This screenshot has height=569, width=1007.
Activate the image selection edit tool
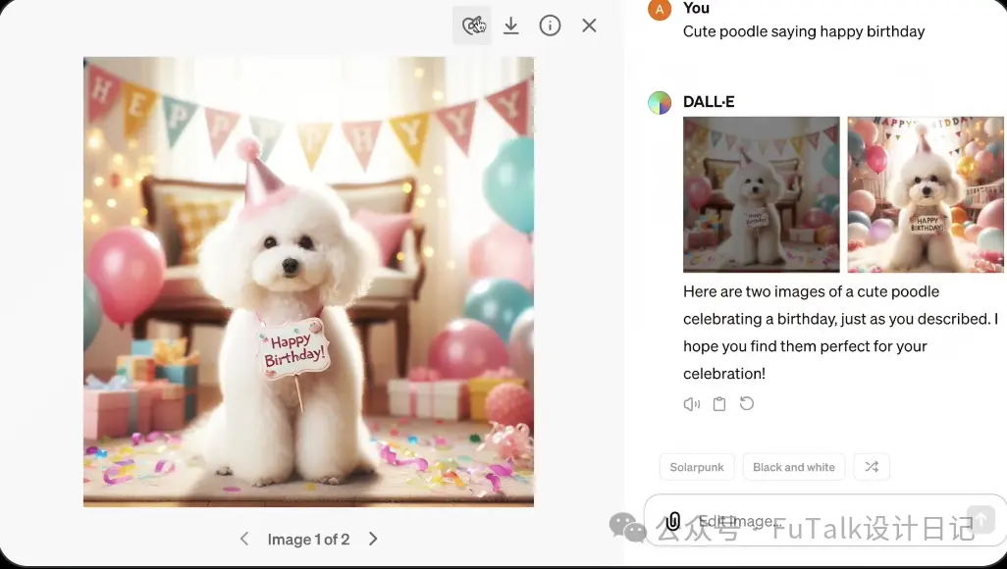point(472,26)
